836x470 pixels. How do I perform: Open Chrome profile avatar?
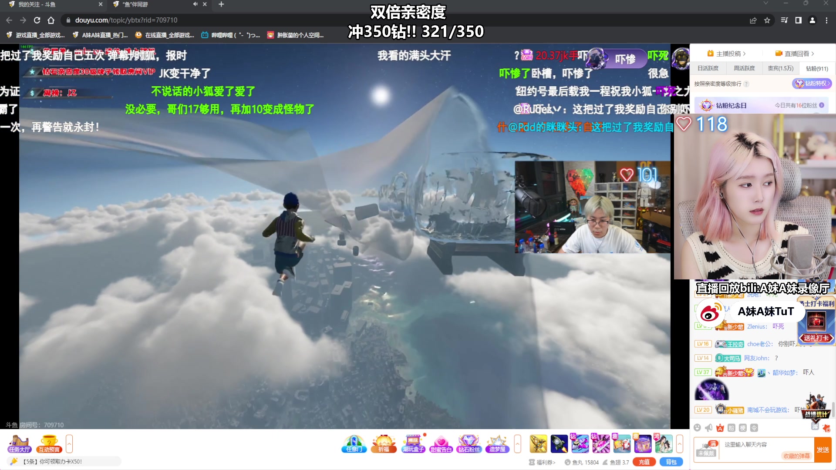point(812,20)
